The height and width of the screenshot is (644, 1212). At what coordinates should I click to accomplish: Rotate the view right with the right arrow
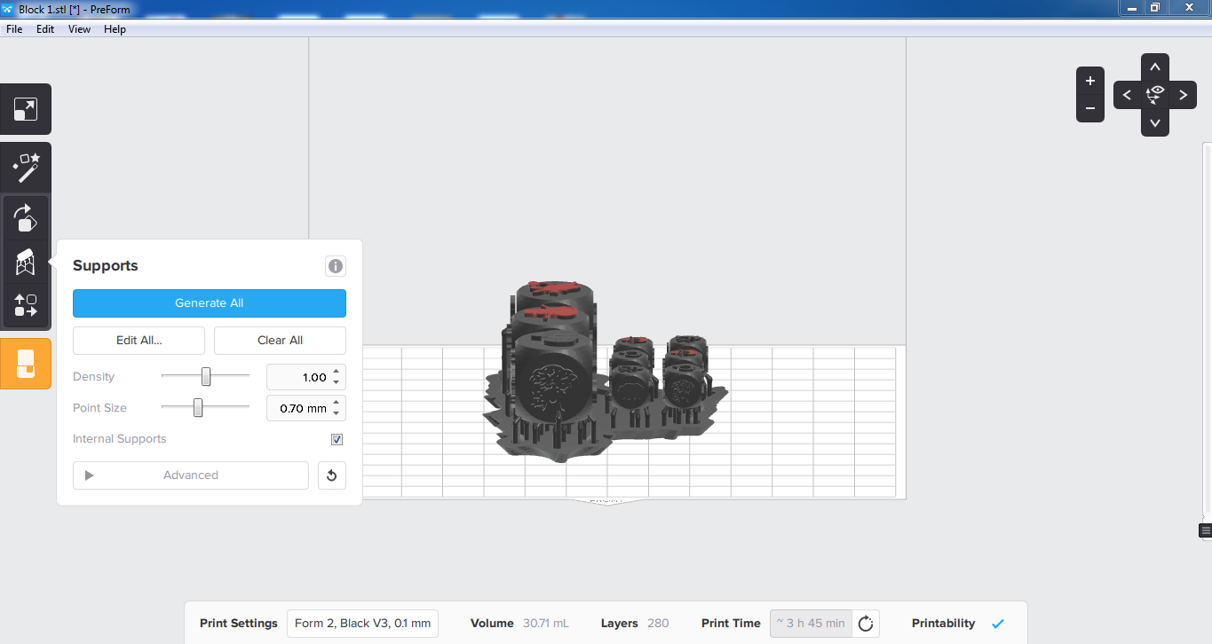click(1183, 95)
